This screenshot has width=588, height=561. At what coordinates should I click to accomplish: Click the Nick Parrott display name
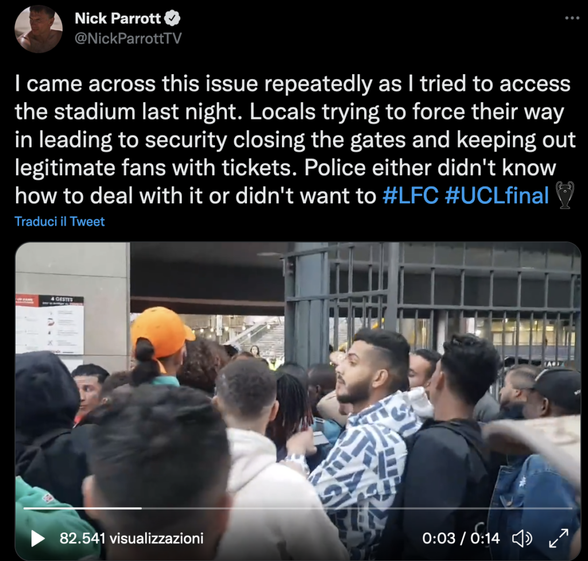click(x=118, y=18)
